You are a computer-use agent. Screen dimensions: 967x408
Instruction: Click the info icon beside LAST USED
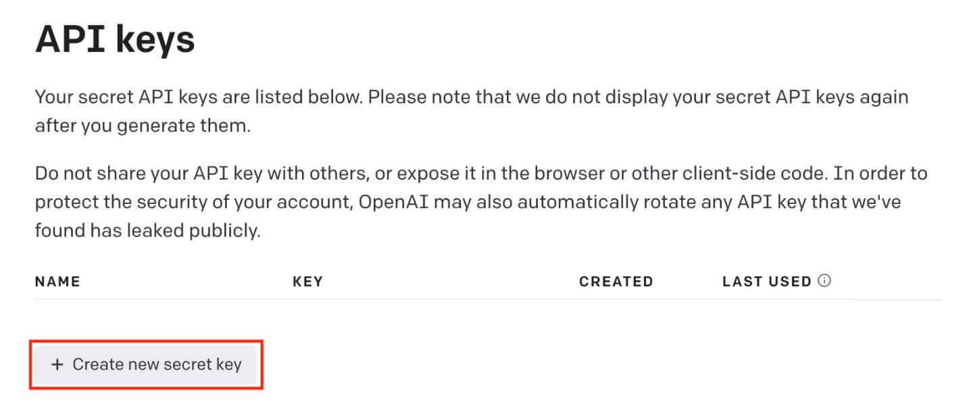824,281
